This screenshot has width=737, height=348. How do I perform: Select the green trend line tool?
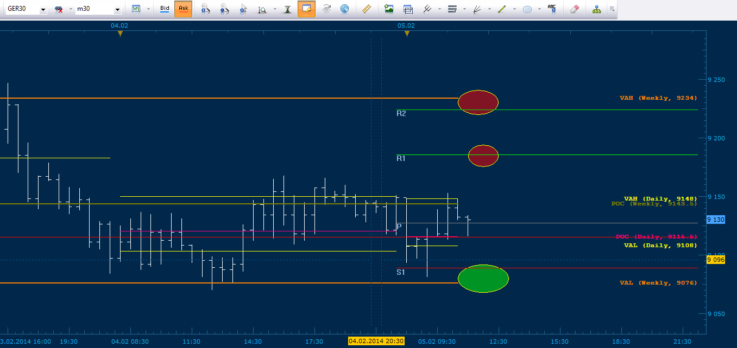coord(502,9)
